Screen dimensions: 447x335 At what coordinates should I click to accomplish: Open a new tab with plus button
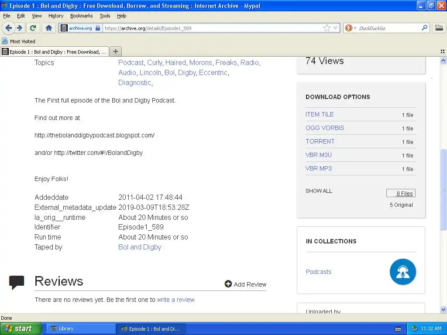(x=115, y=51)
